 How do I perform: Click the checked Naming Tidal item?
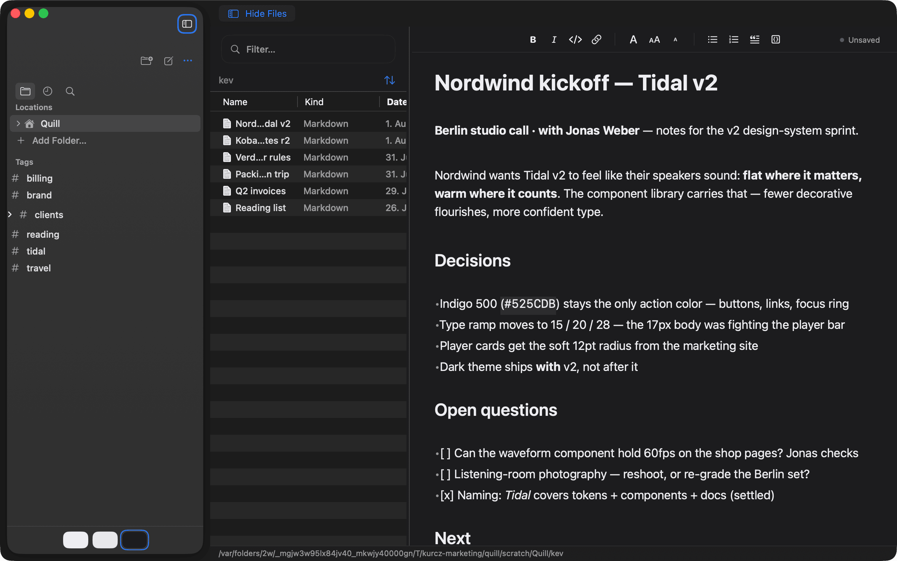coord(607,495)
